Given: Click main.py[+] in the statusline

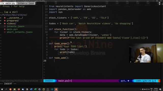Looking at the screenshot, I should [x=65, y=81].
